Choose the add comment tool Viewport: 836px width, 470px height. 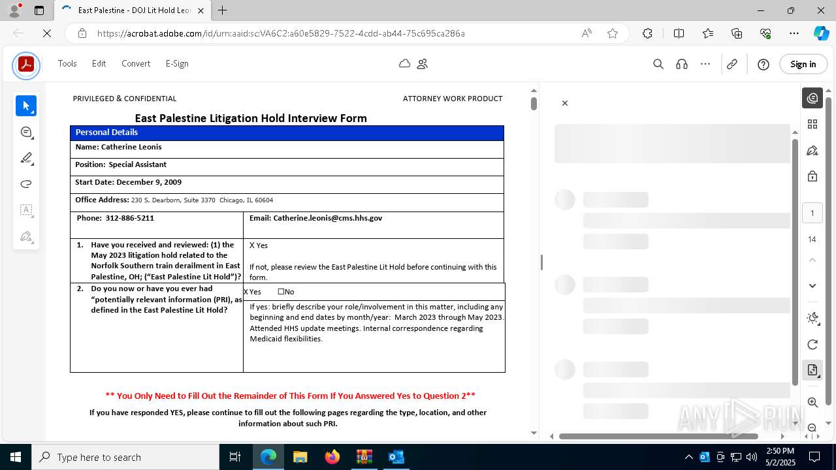(26, 132)
